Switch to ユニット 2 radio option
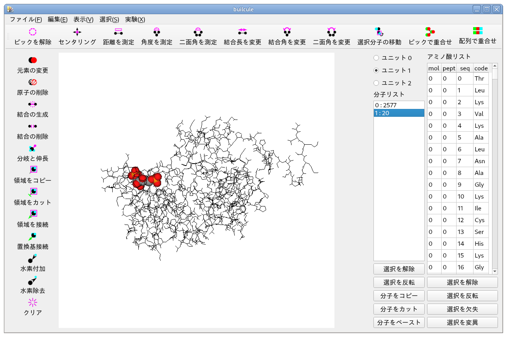Image resolution: width=507 pixels, height=337 pixels. (376, 83)
